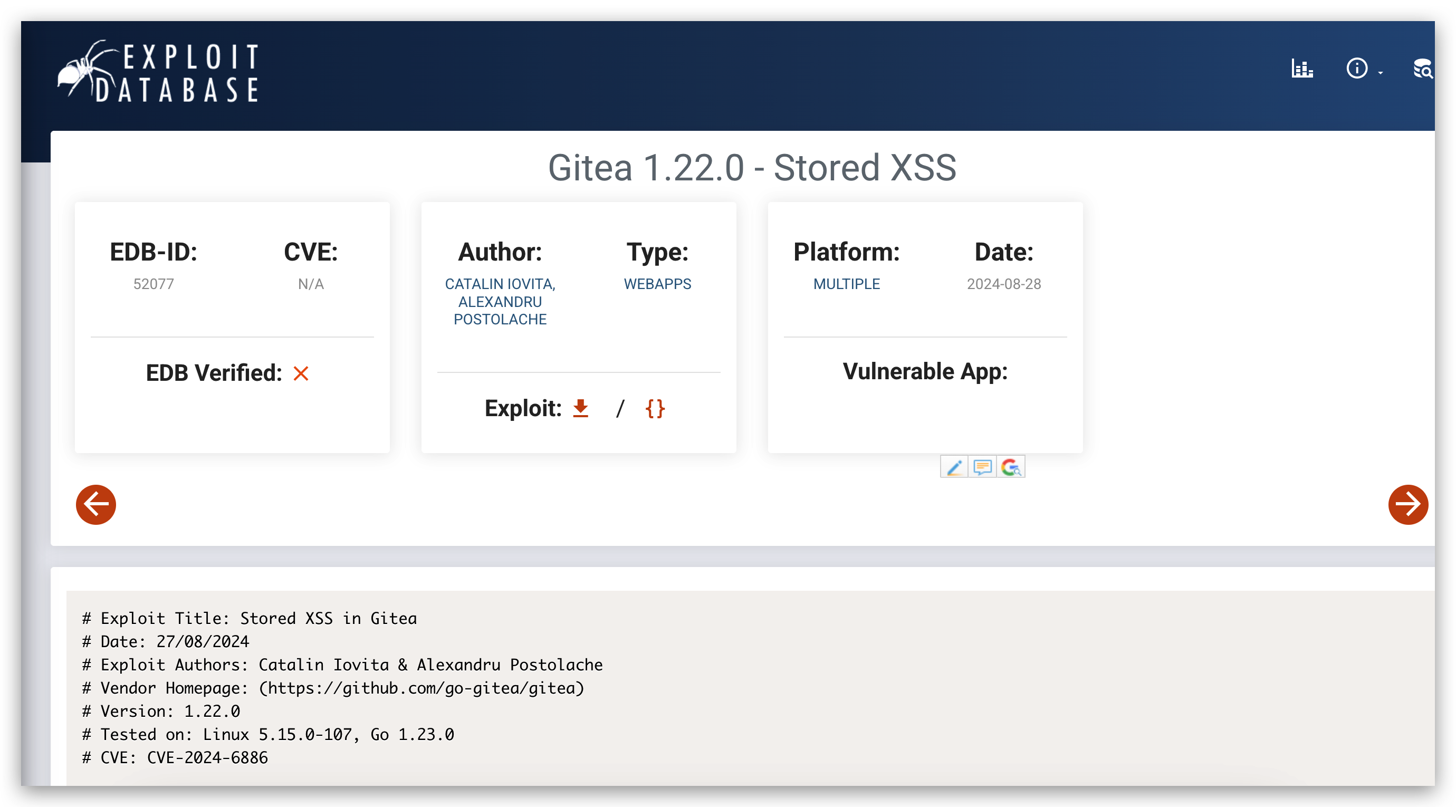Image resolution: width=1456 pixels, height=807 pixels.
Task: View raw exploit with curly braces icon
Action: (655, 408)
